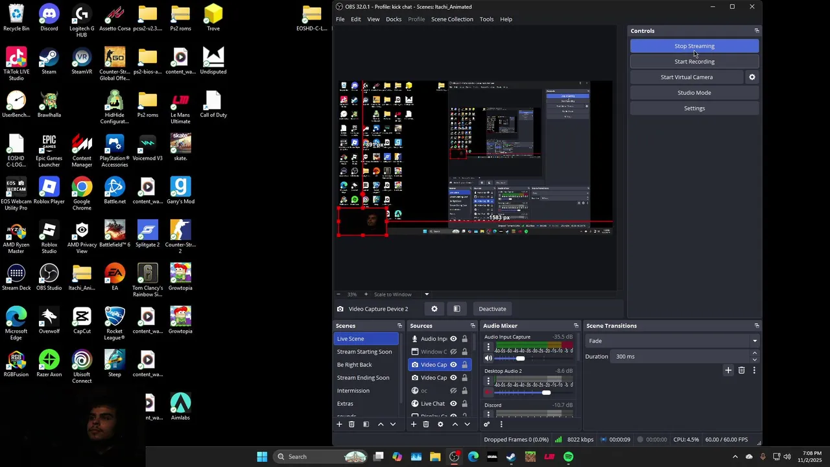Remove selected source with trash icon
This screenshot has width=830, height=467.
pos(426,424)
